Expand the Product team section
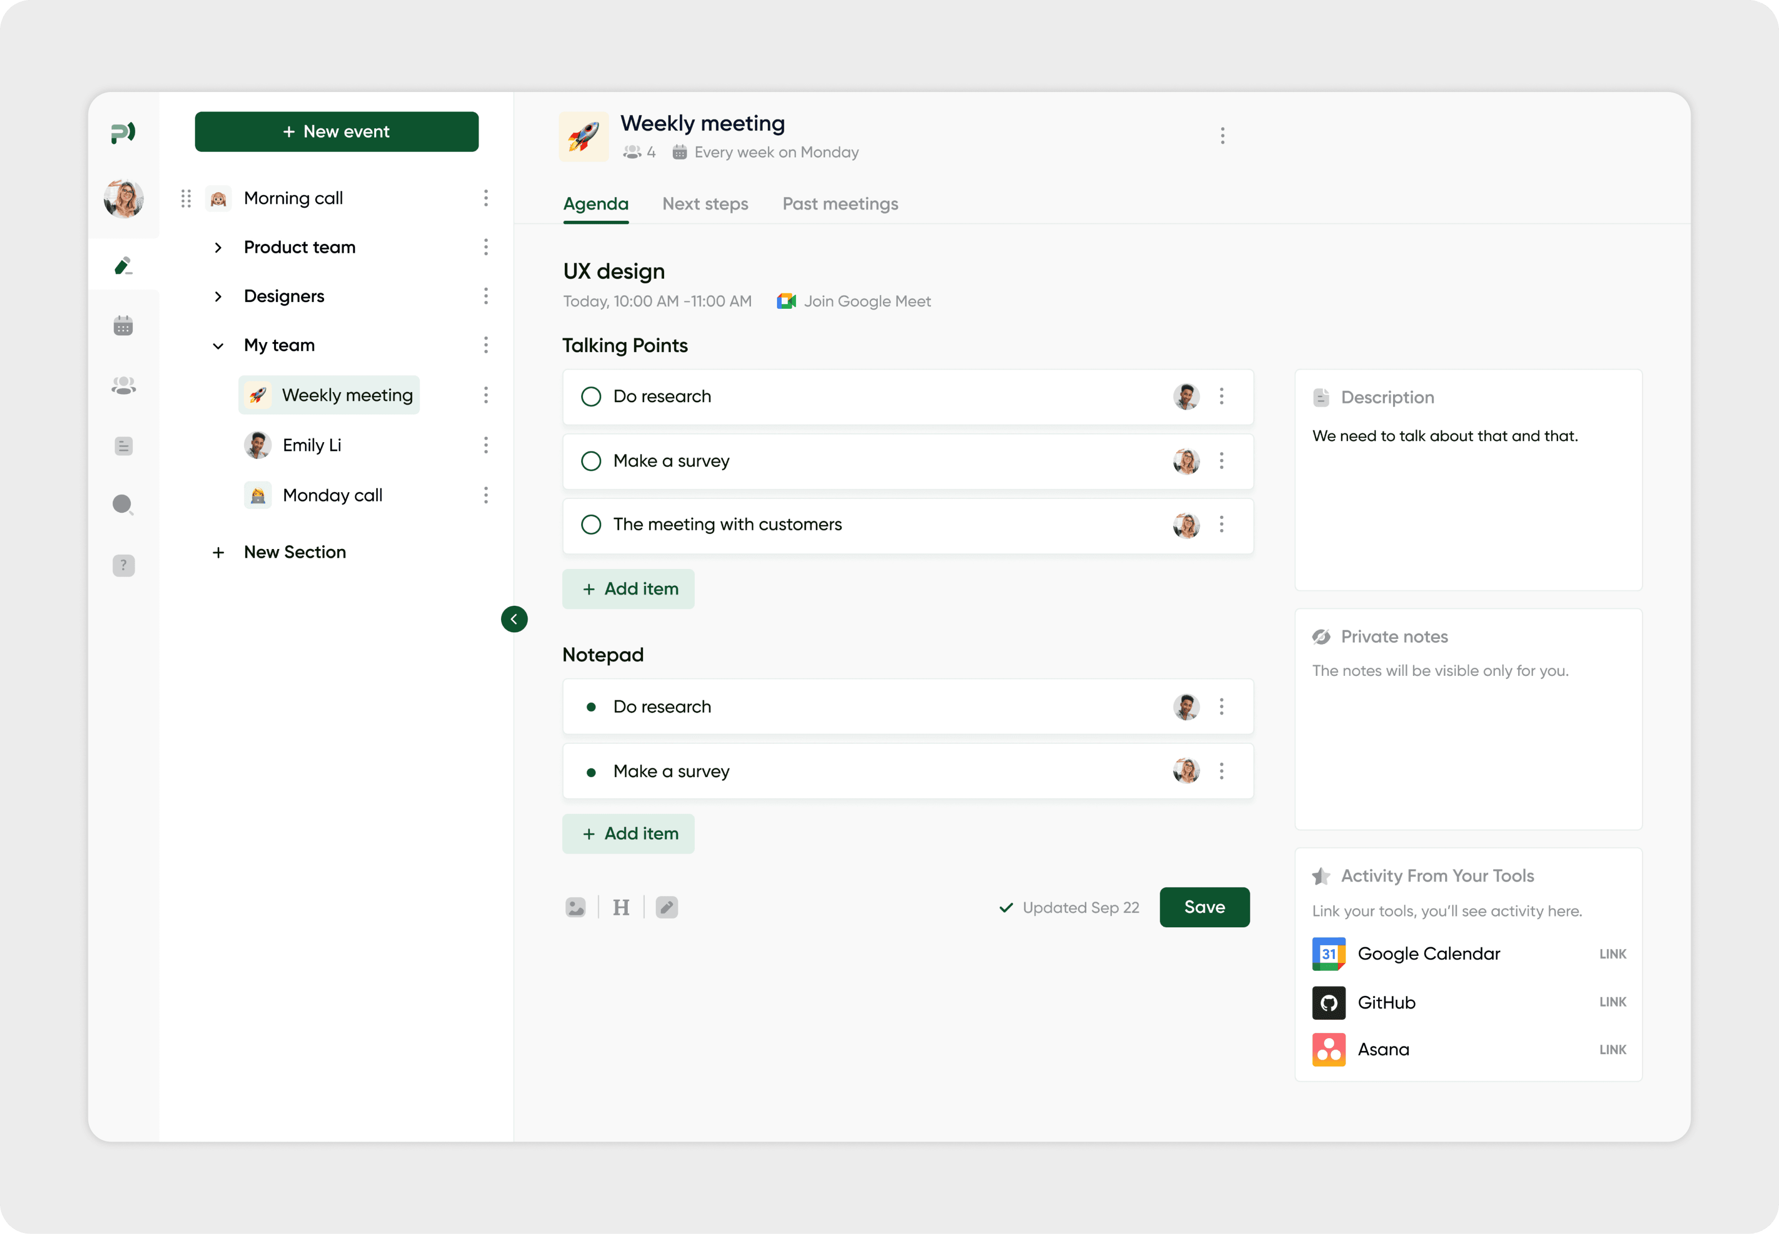The height and width of the screenshot is (1234, 1779). (x=218, y=247)
